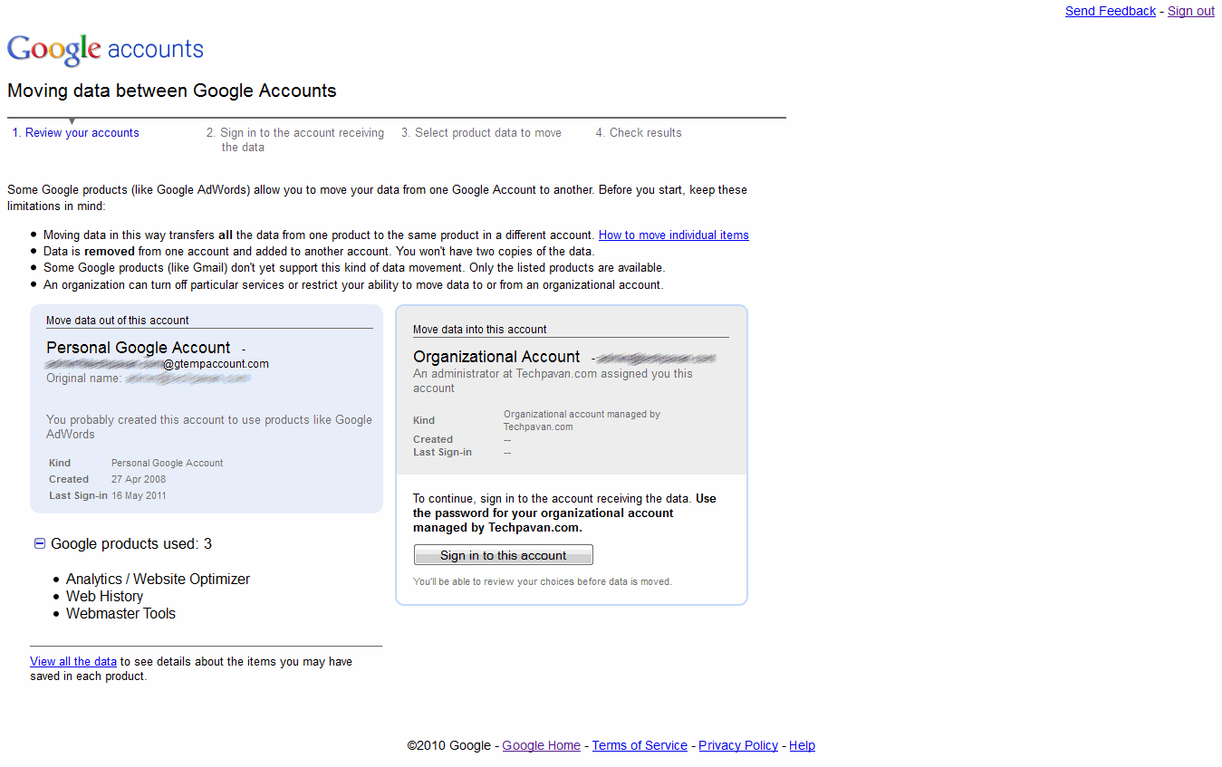The height and width of the screenshot is (767, 1222).
Task: Click the Google accounts logo
Action: 105,50
